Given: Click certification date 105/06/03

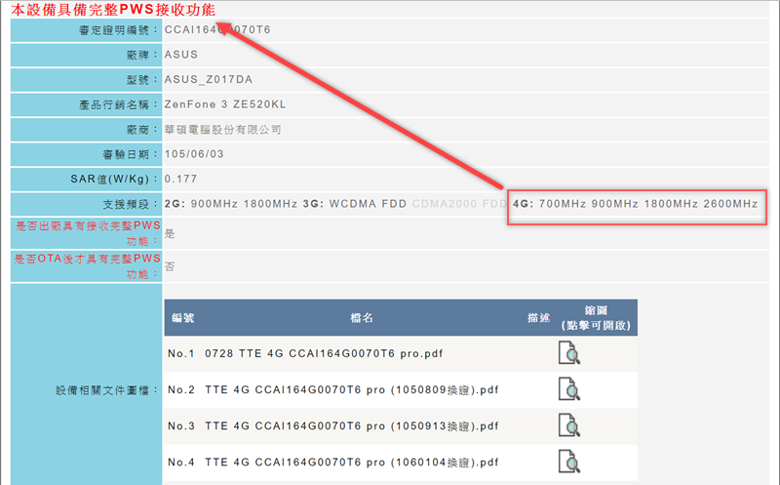Looking at the screenshot, I should click(x=194, y=154).
